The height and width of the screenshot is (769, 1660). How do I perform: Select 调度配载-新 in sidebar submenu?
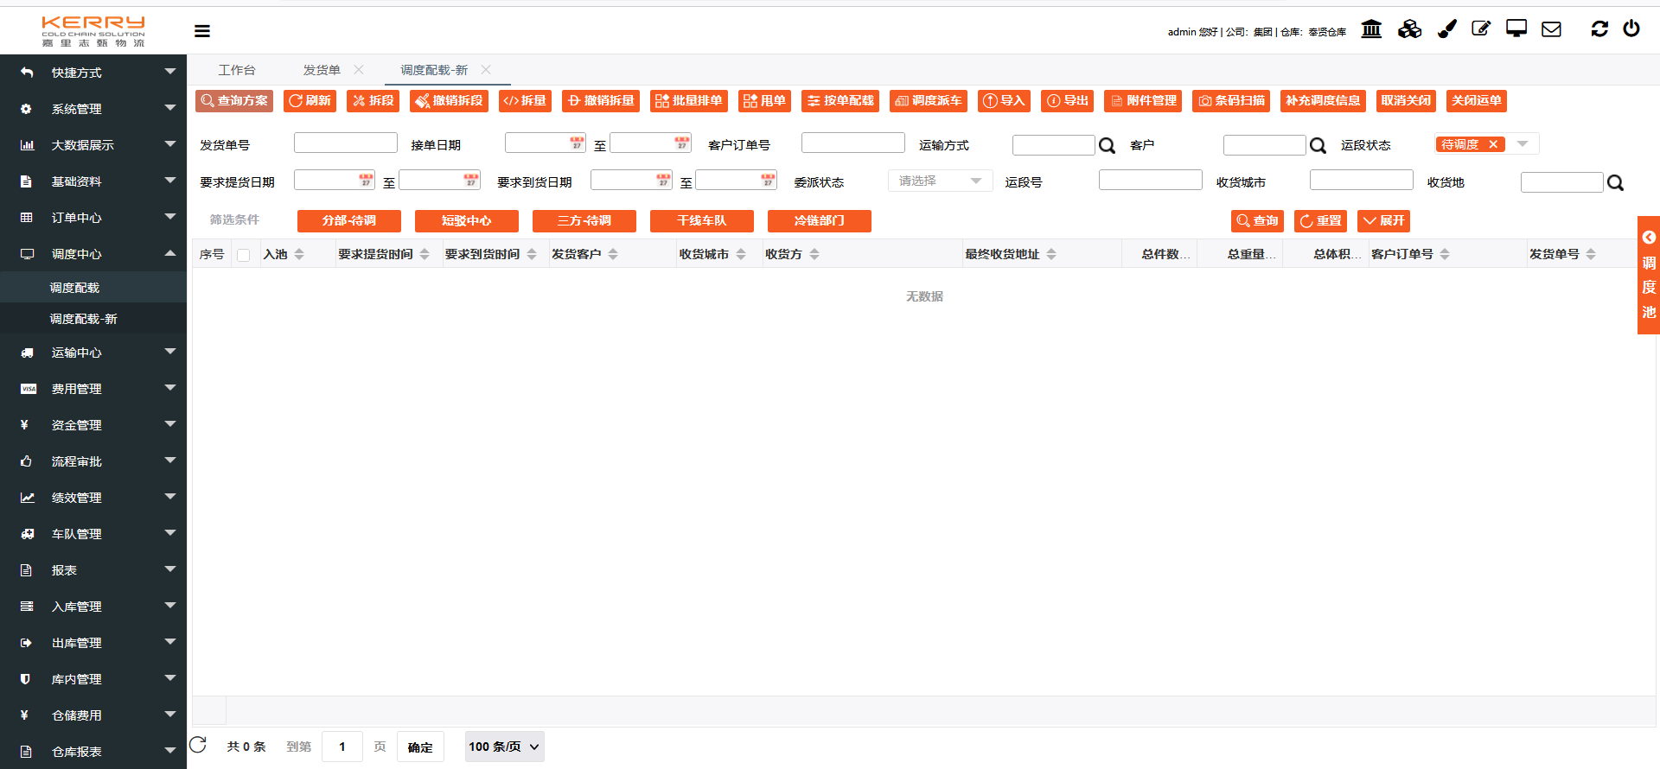click(93, 319)
